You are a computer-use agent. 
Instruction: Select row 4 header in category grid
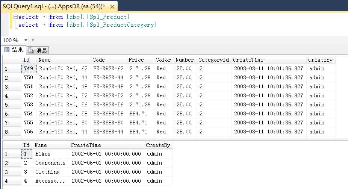pos(11,181)
